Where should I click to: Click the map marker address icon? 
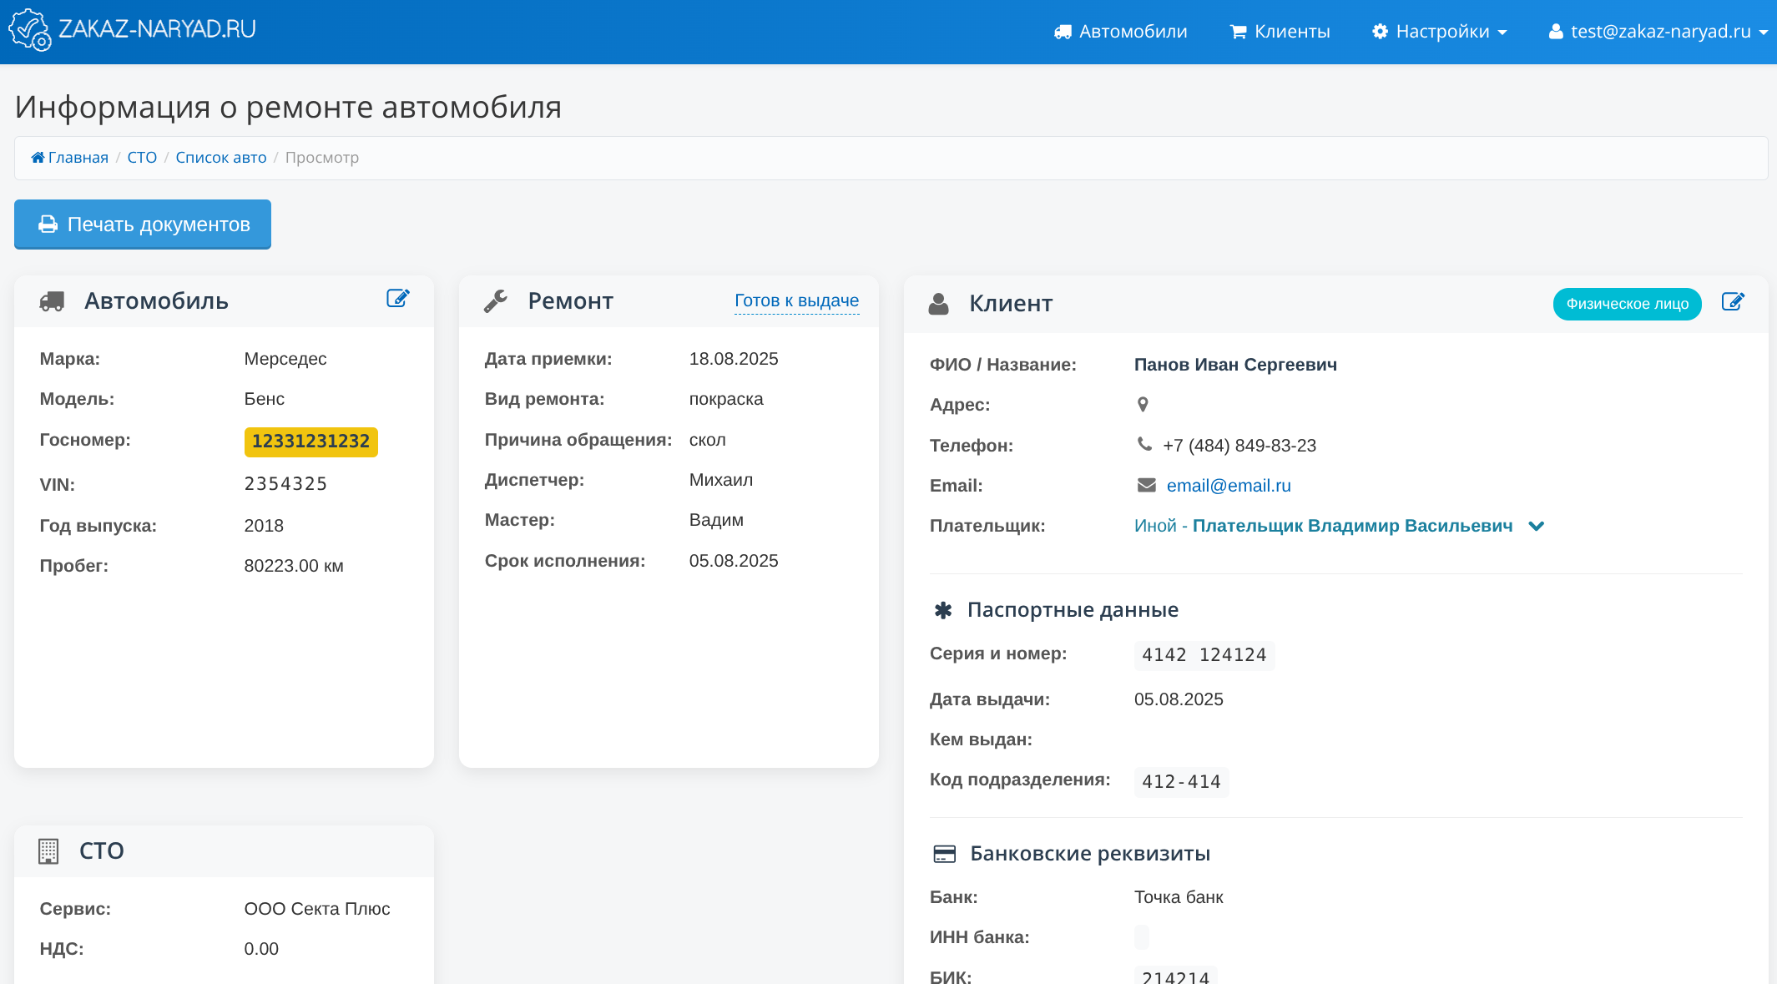[1143, 405]
